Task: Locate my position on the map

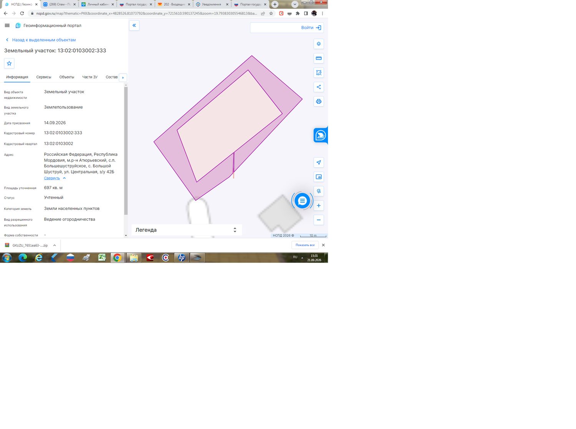Action: point(319,163)
